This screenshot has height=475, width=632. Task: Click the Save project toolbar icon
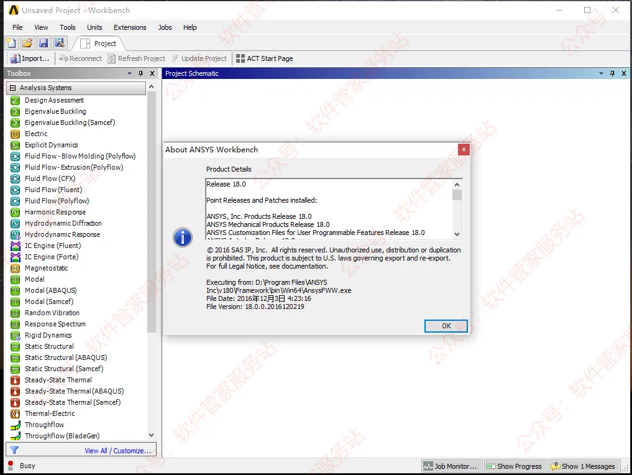pos(44,43)
